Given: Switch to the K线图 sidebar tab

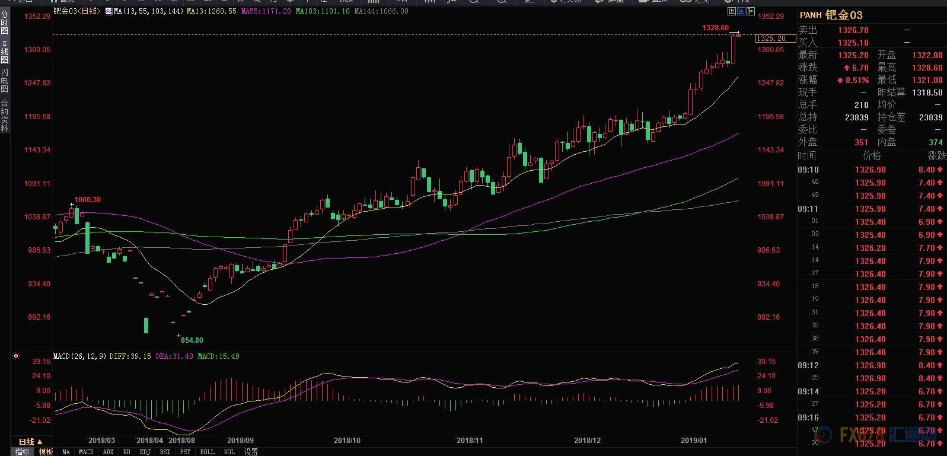Looking at the screenshot, I should [x=5, y=51].
